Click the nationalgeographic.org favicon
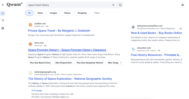 click(x=30, y=73)
